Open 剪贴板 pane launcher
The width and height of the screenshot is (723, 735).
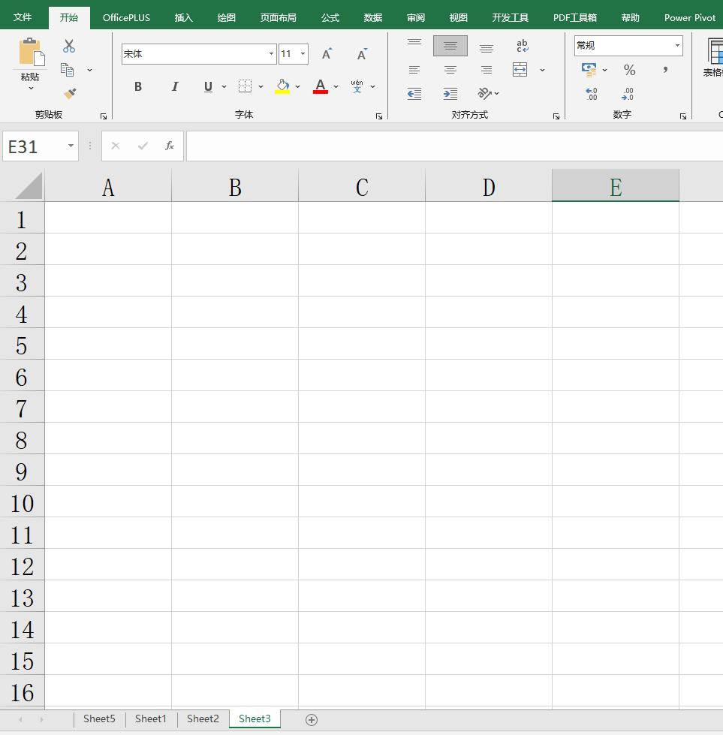click(104, 116)
